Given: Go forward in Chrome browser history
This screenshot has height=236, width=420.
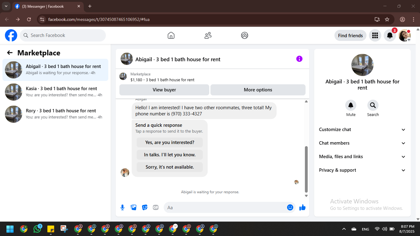Looking at the screenshot, I should point(18,19).
